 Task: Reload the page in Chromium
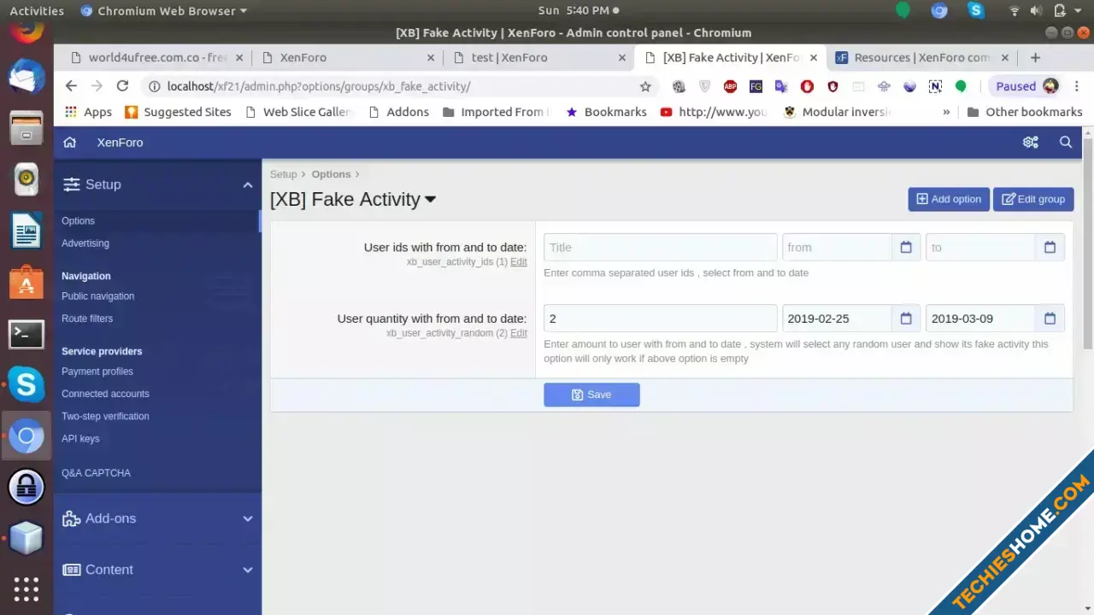pyautogui.click(x=122, y=86)
